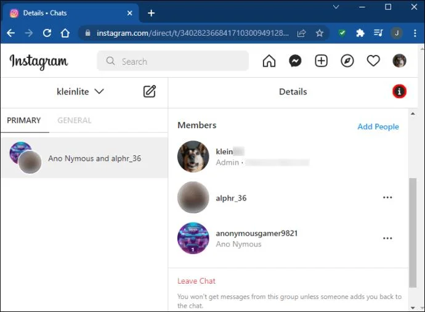Open the Instagram profile picture menu
Image resolution: width=425 pixels, height=312 pixels.
[399, 60]
